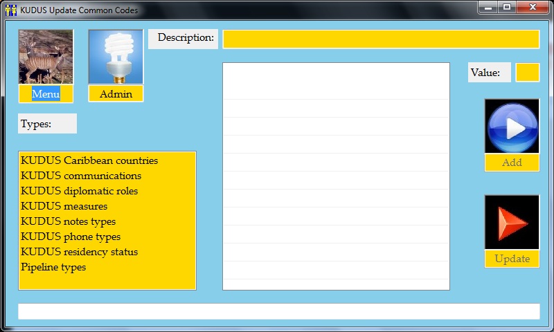Click the kudu antelope Menu image
The height and width of the screenshot is (332, 554).
[x=46, y=57]
